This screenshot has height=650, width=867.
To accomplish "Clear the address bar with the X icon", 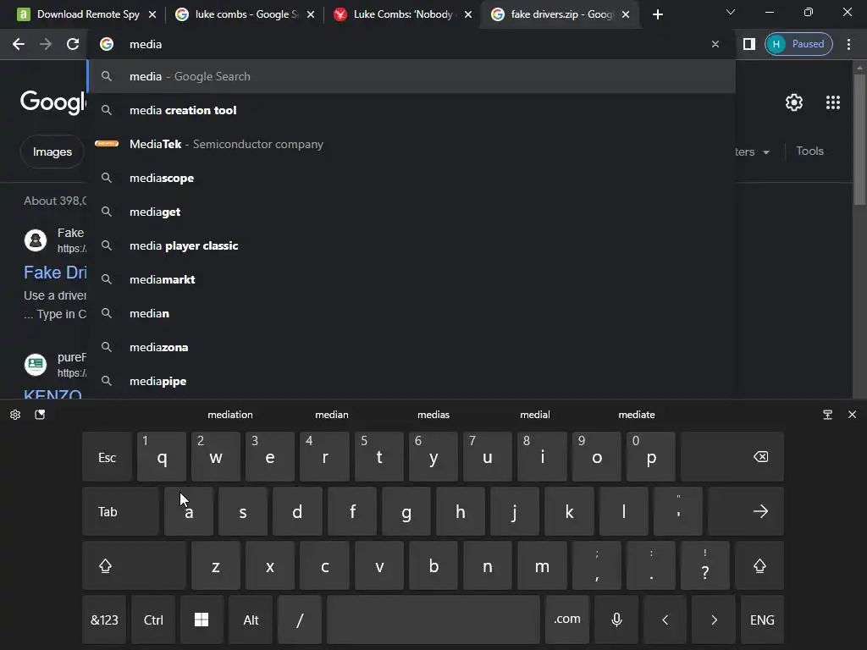I will 715,44.
